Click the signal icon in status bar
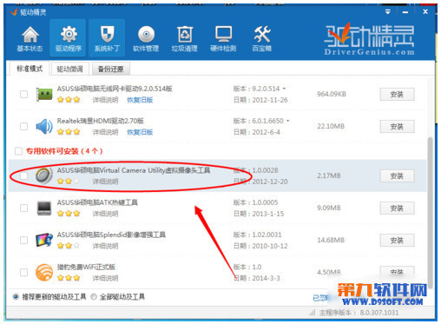This screenshot has height=324, width=441. click(x=313, y=313)
